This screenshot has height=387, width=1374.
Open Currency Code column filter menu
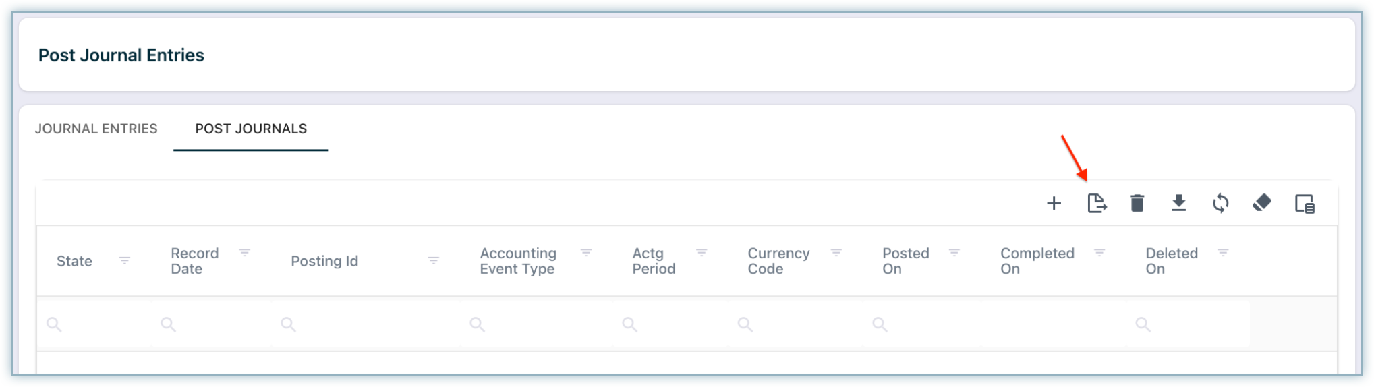pyautogui.click(x=836, y=253)
